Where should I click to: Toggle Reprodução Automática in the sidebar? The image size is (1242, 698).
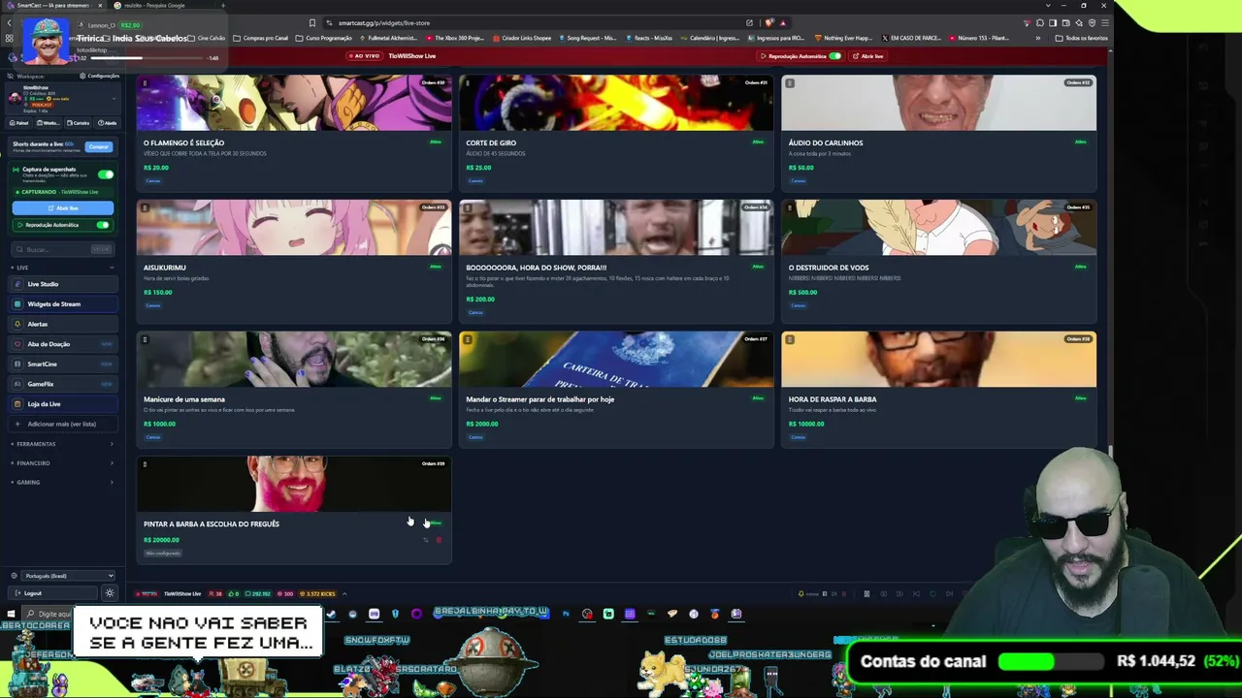pyautogui.click(x=103, y=225)
